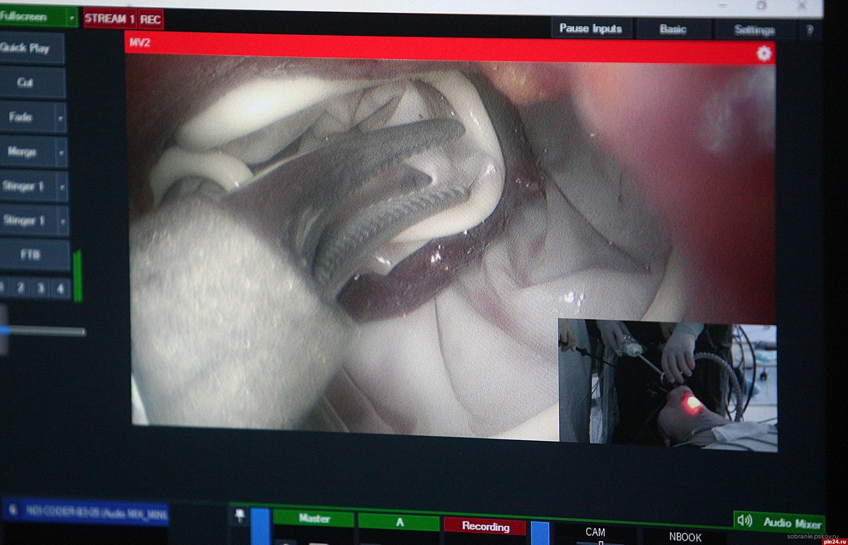Open the Settings menu
The image size is (848, 545).
(x=754, y=30)
